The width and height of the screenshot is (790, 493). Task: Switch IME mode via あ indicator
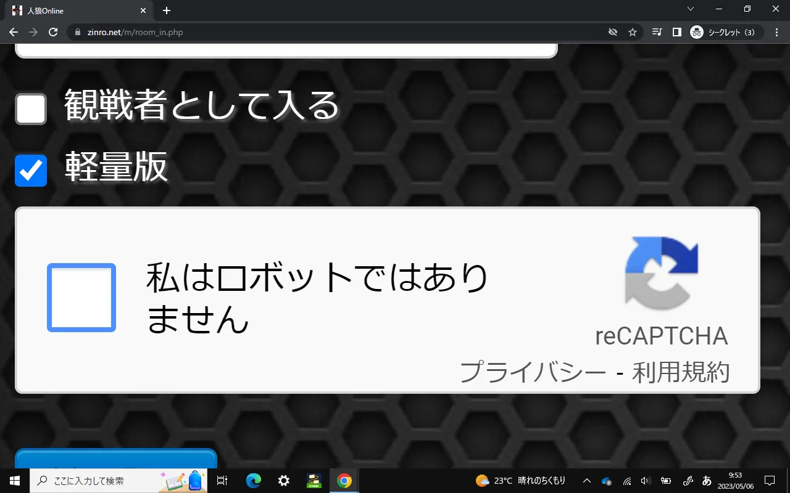pyautogui.click(x=707, y=481)
